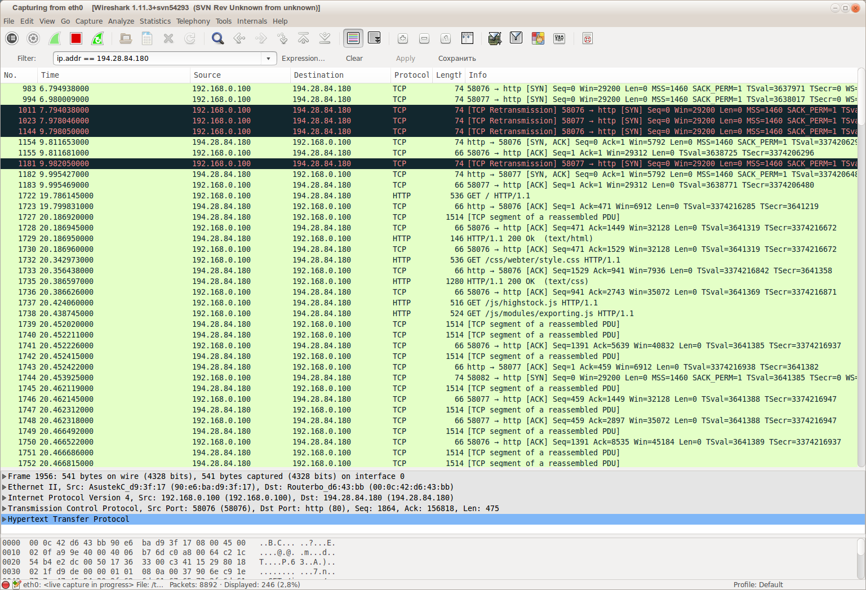The height and width of the screenshot is (590, 866).
Task: Close capture file X icon
Action: [x=168, y=38]
